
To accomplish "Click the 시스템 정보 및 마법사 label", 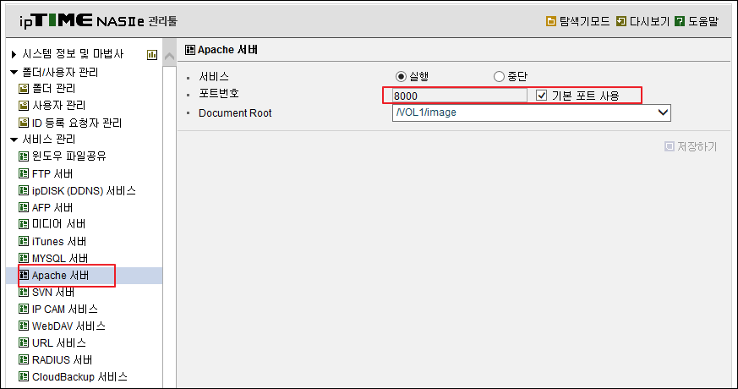I will tap(73, 55).
